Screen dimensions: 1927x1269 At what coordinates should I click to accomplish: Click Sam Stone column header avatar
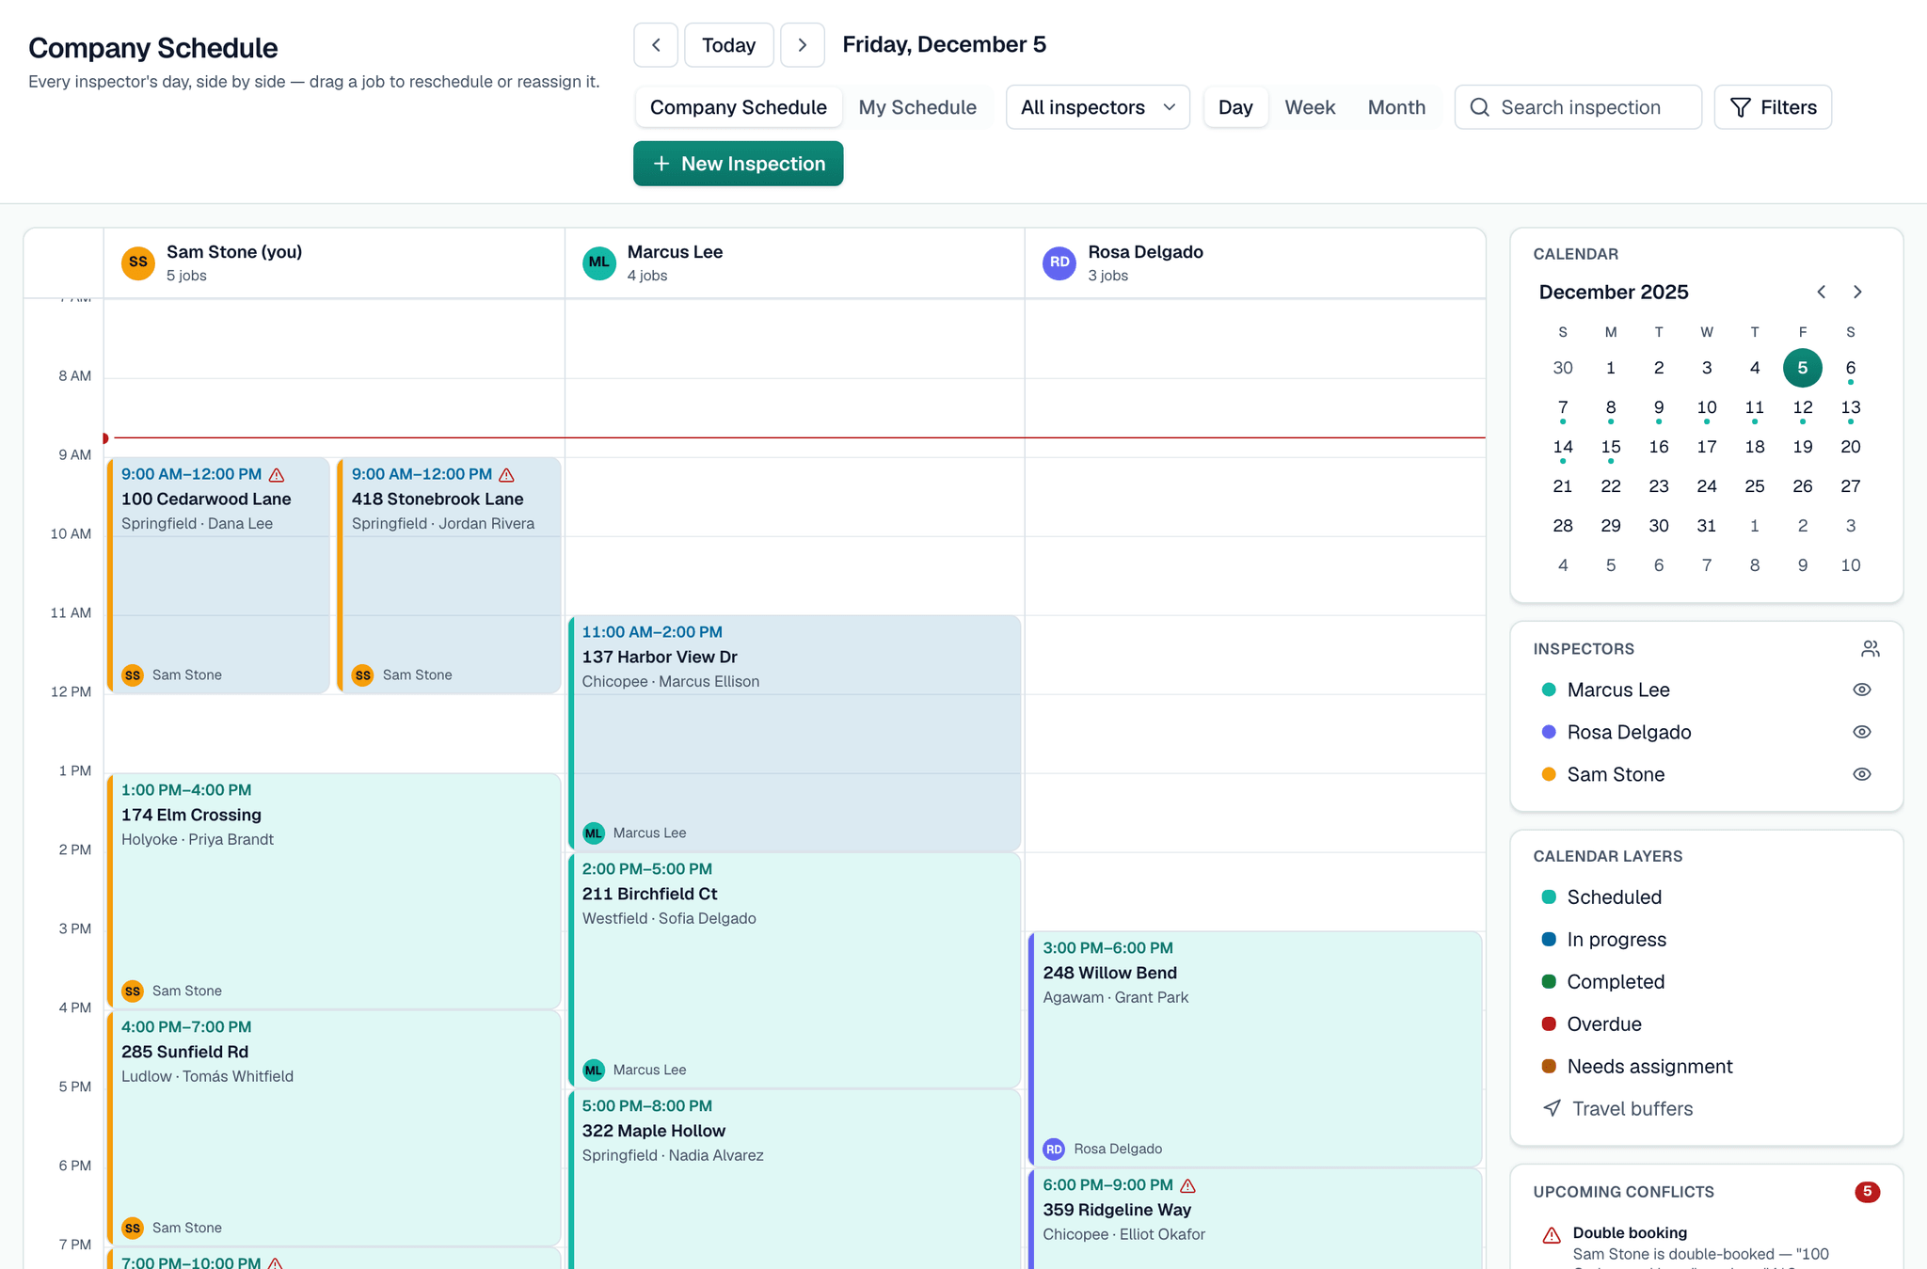(138, 262)
